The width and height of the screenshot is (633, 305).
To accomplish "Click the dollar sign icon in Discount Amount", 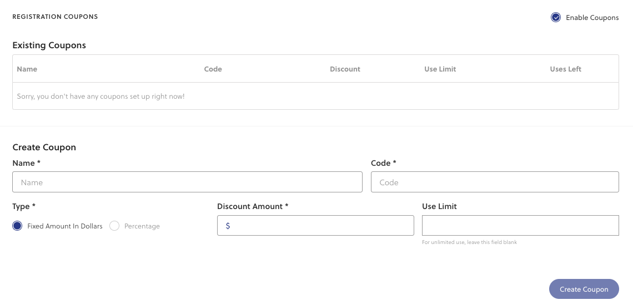I will (228, 226).
